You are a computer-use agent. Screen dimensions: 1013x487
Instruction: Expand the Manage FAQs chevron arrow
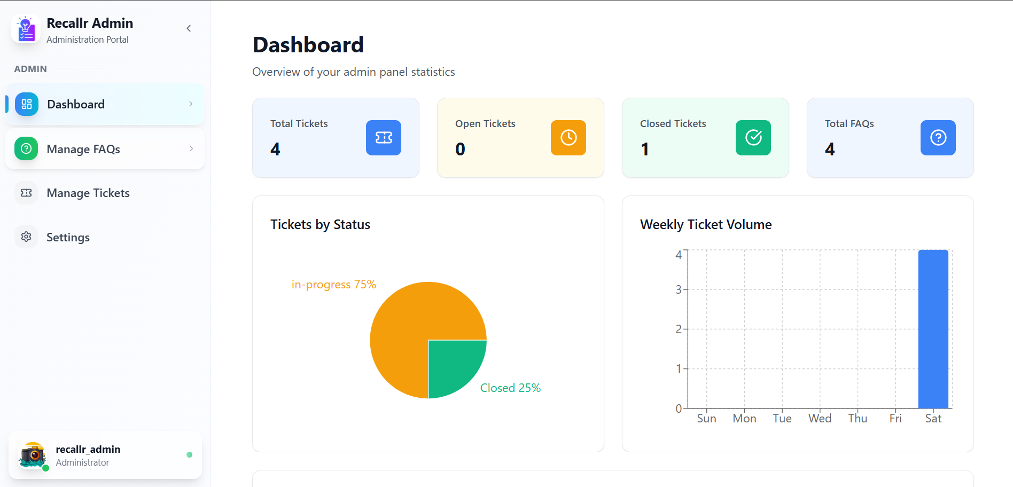point(191,148)
